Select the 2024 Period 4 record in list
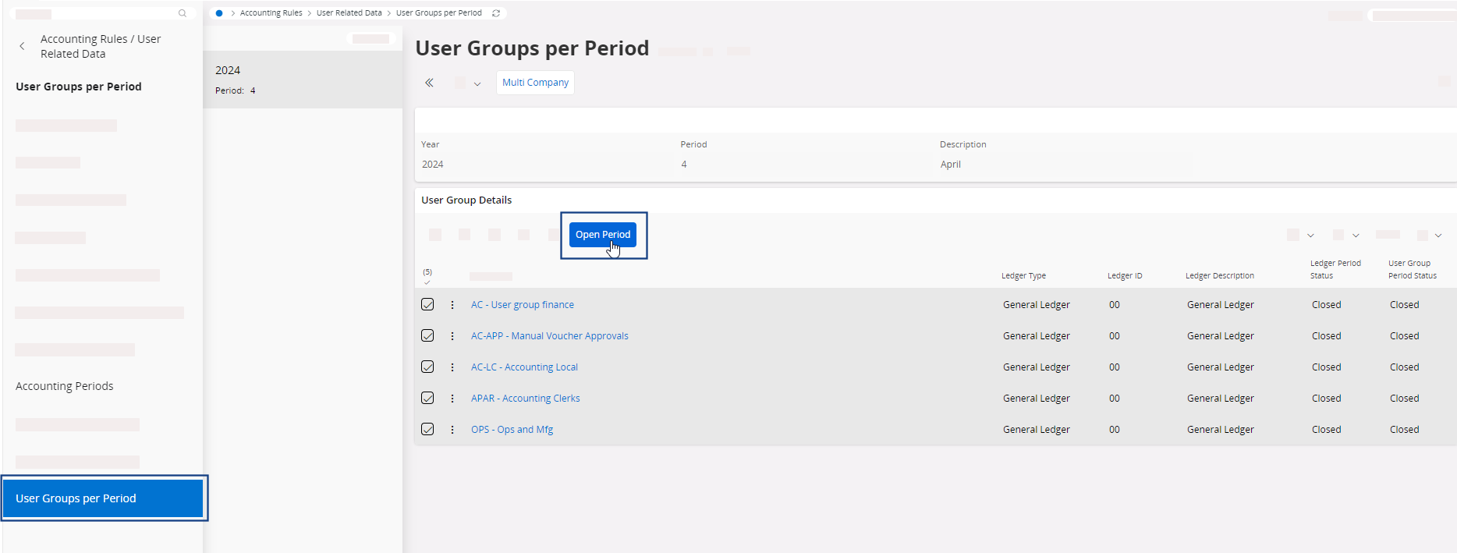 coord(302,80)
